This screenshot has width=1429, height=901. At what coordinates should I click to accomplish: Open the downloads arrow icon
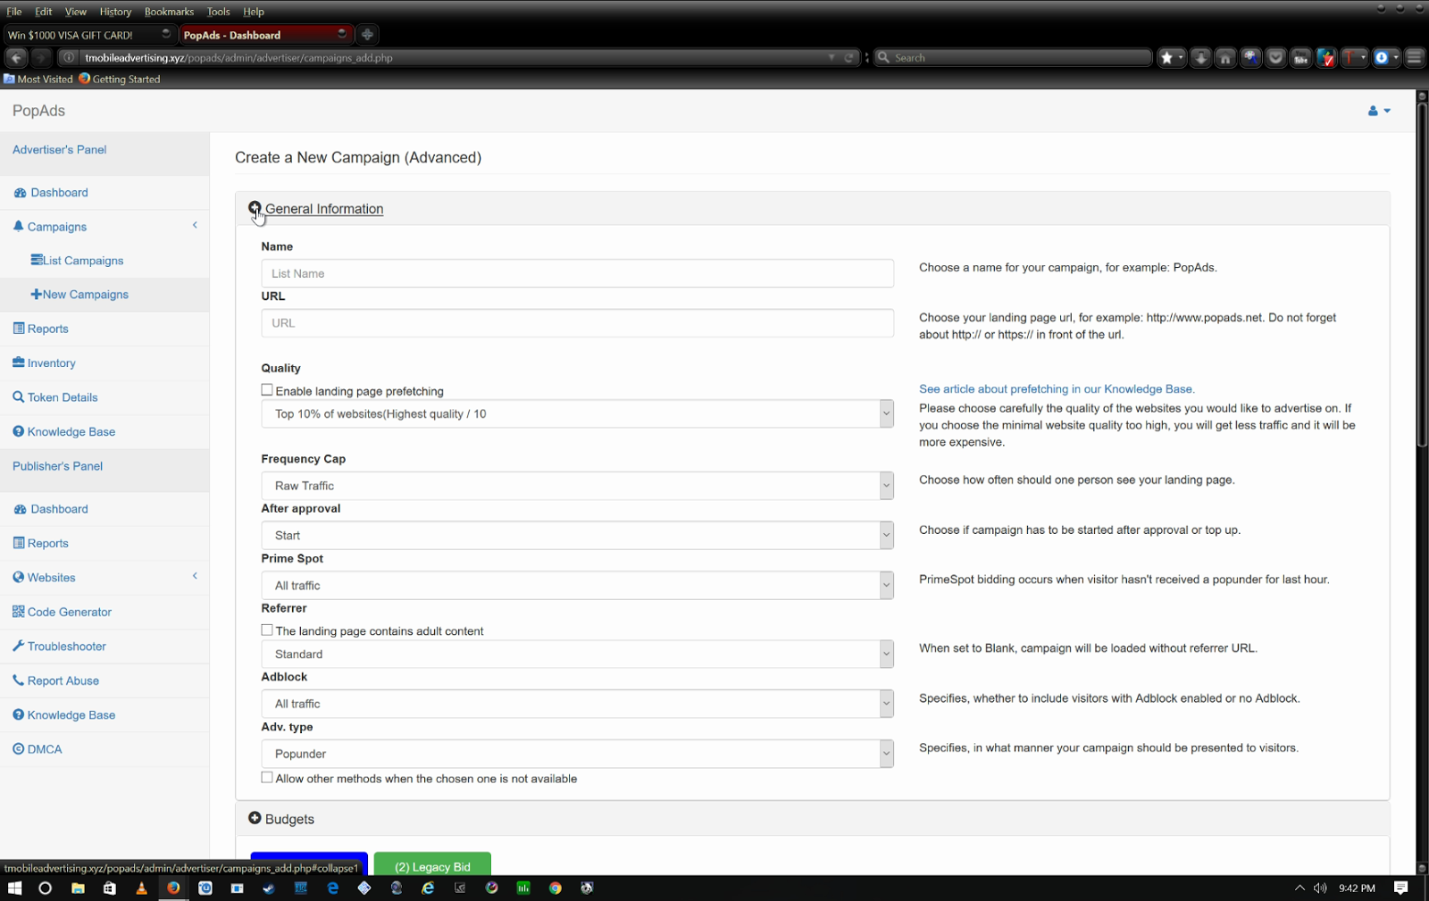[1201, 57]
